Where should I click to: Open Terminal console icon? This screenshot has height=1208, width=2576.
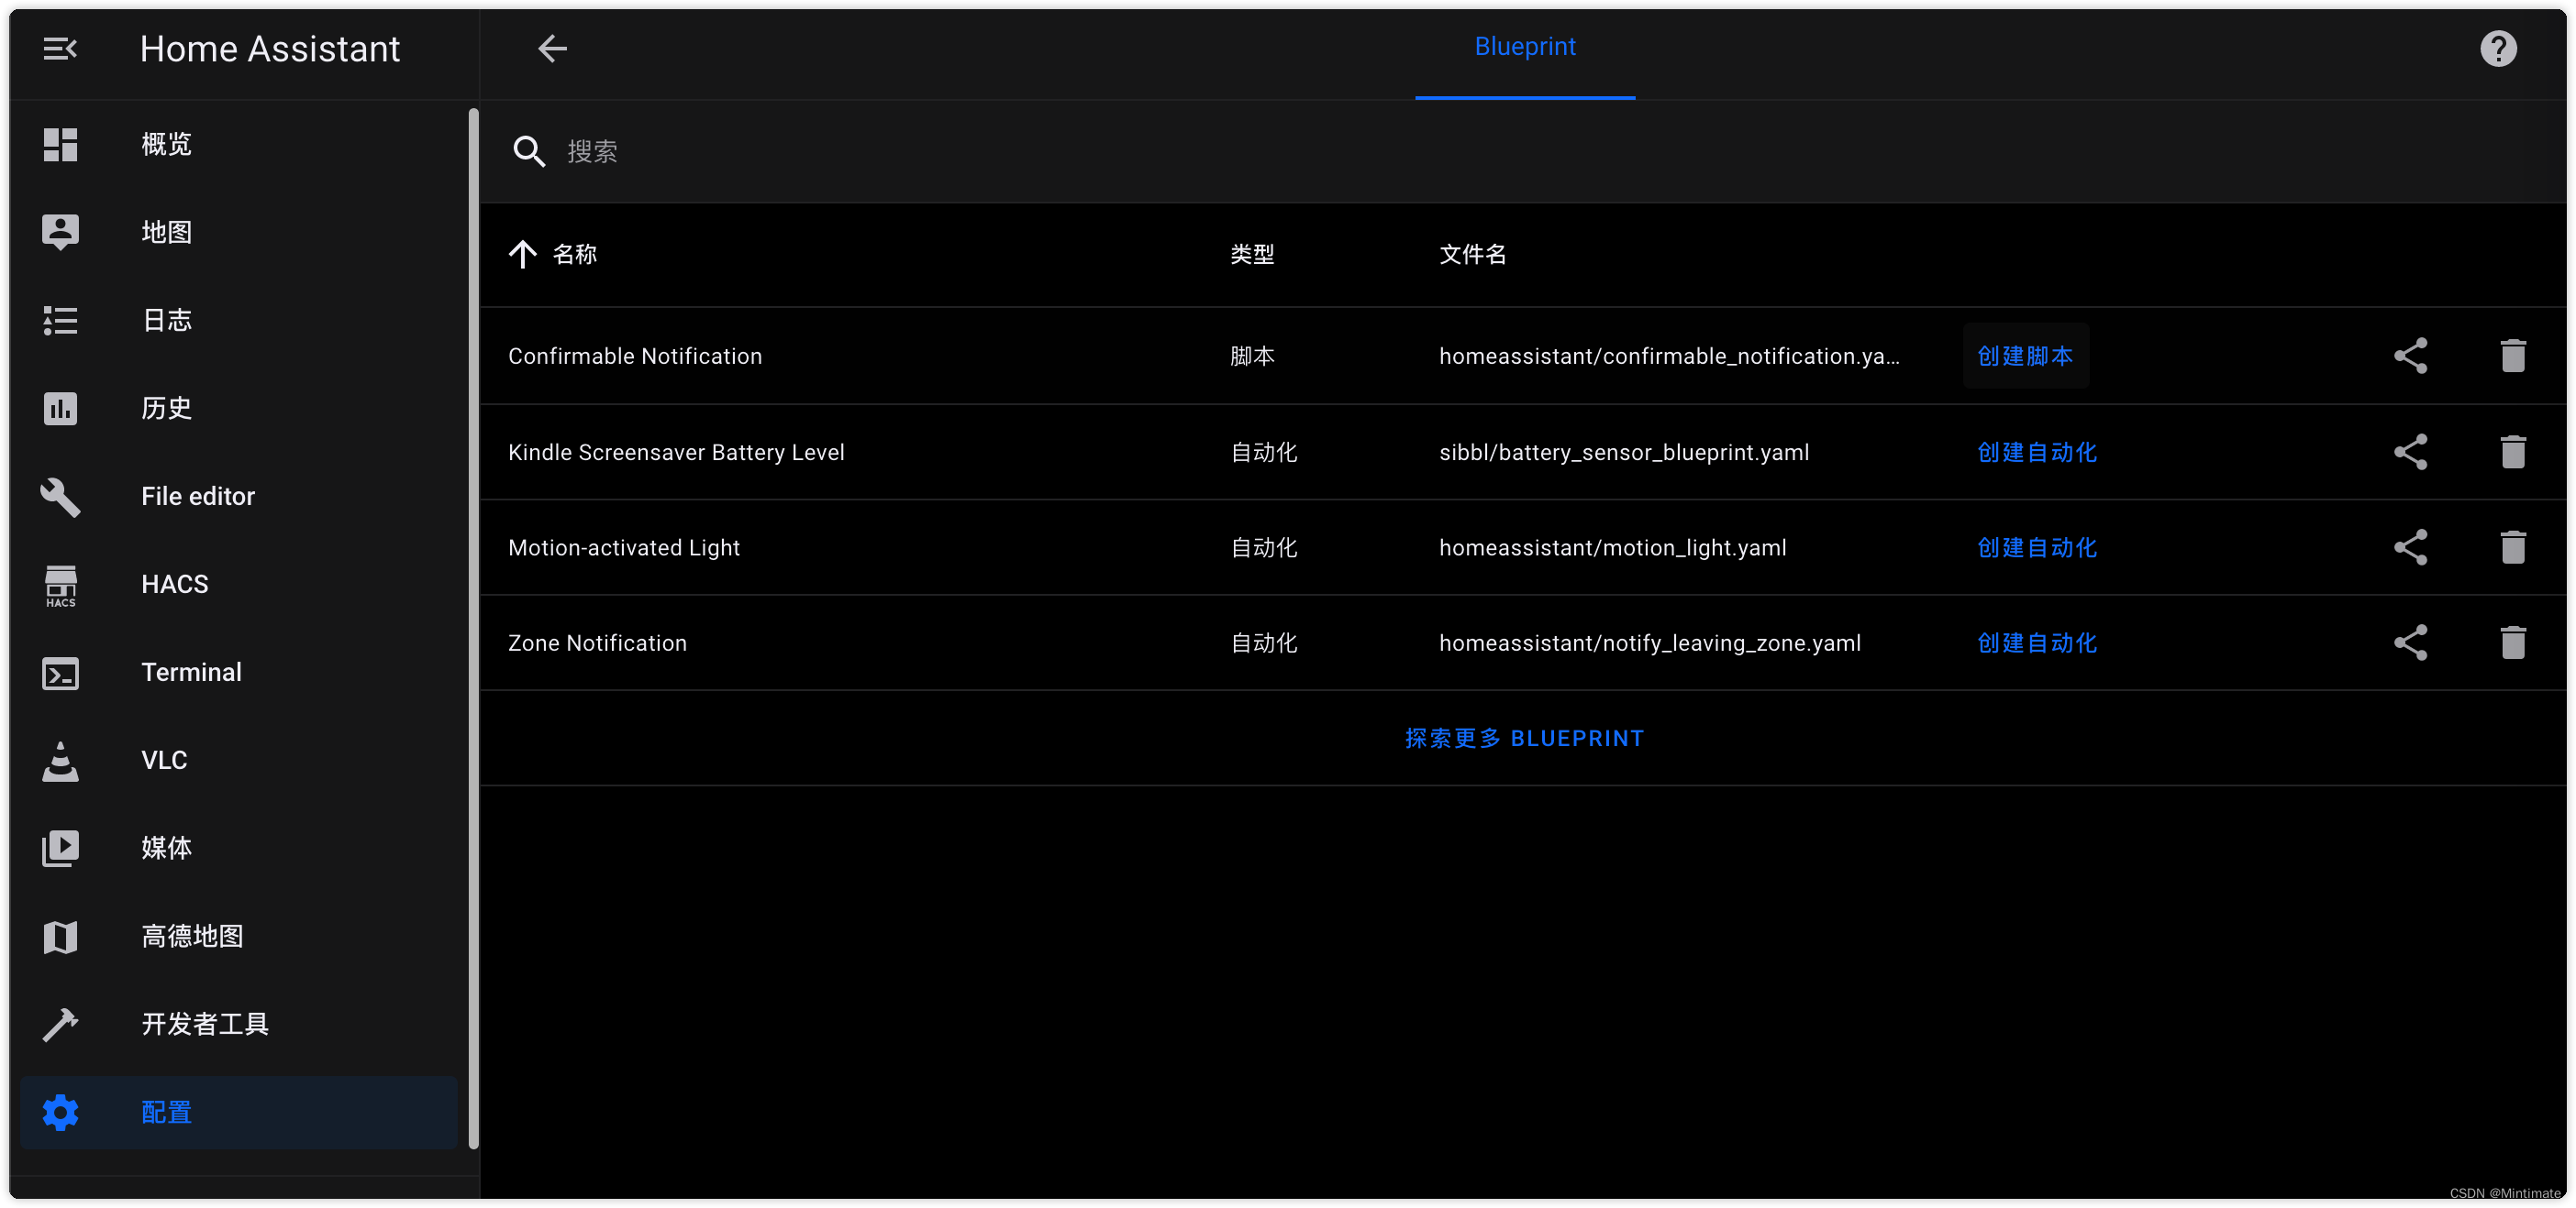click(60, 673)
